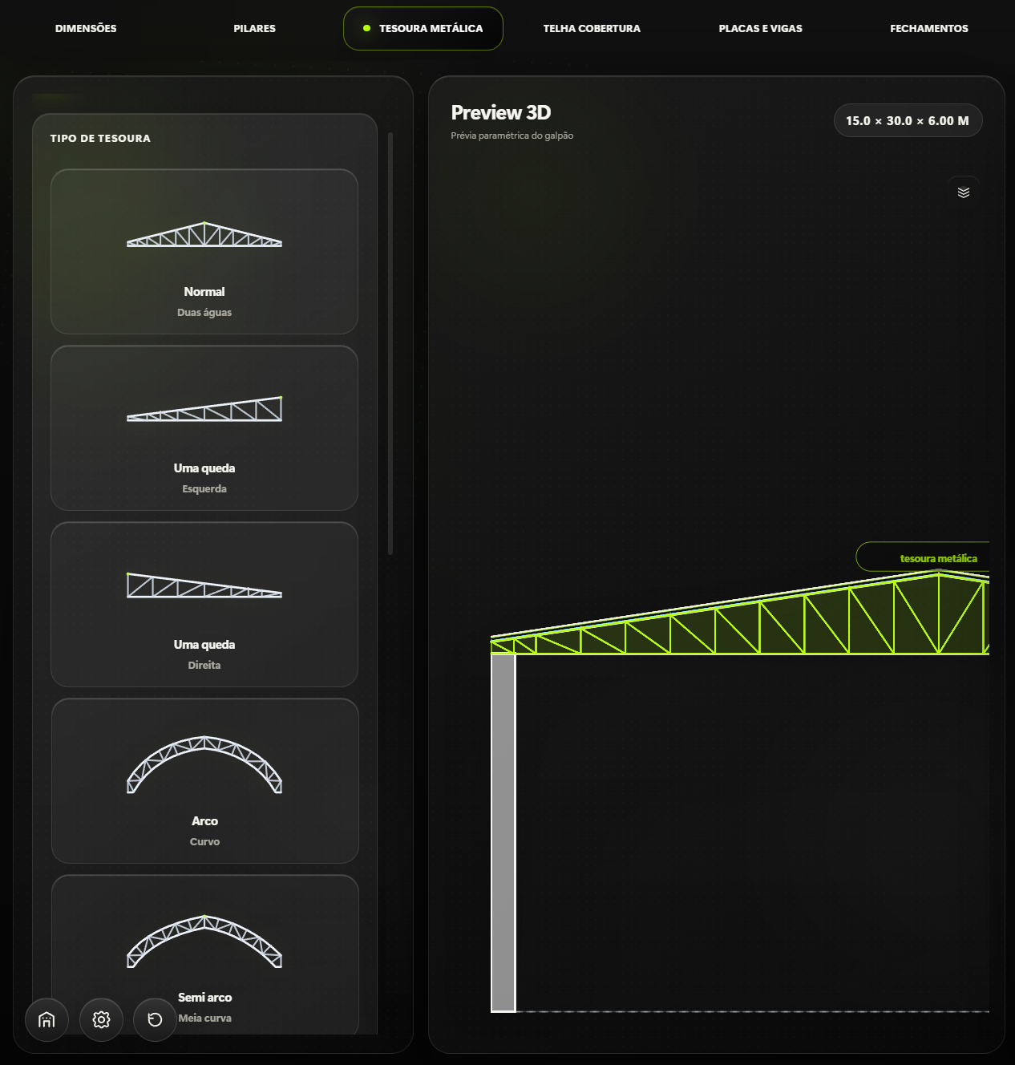
Task: Open settings with the gear icon
Action: [x=101, y=1019]
